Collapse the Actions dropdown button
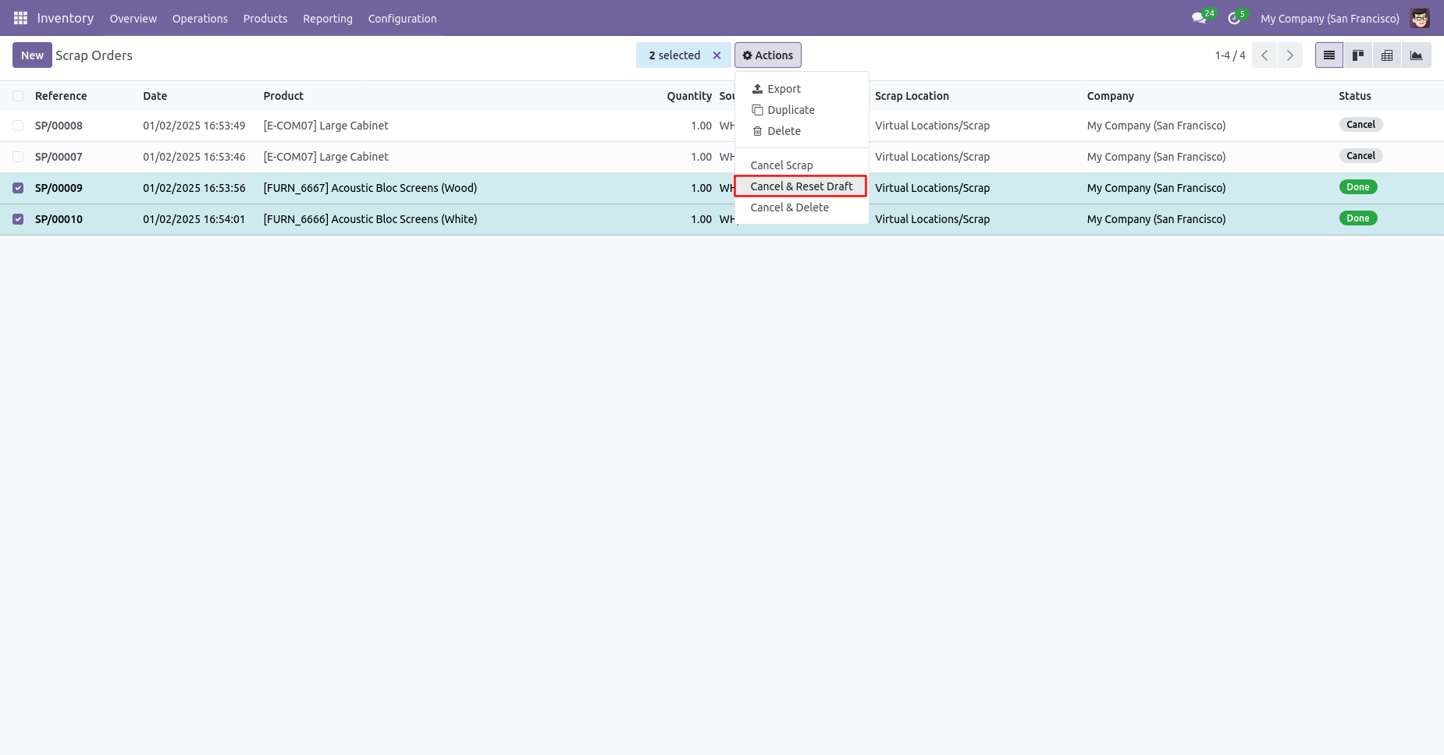 coord(768,55)
